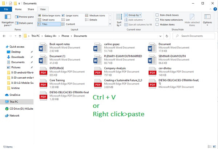Go up one folder level
This screenshot has height=149, width=218.
coord(20,36)
